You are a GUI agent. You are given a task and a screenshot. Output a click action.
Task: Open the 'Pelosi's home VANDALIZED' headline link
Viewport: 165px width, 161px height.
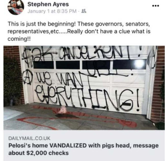(x=84, y=149)
